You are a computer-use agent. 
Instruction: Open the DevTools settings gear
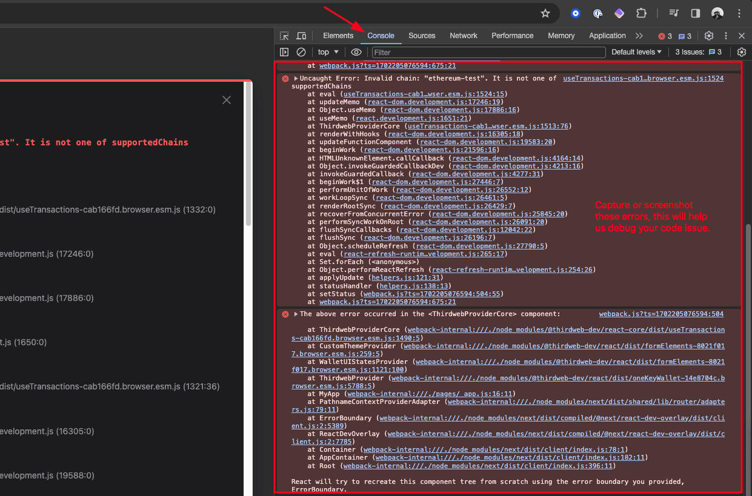pyautogui.click(x=708, y=36)
